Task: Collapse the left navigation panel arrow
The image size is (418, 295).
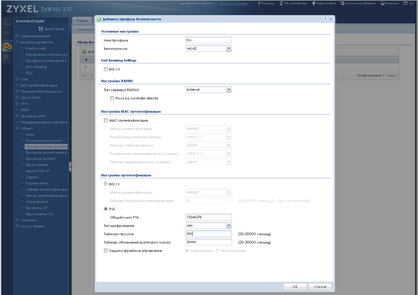Action: pyautogui.click(x=70, y=167)
